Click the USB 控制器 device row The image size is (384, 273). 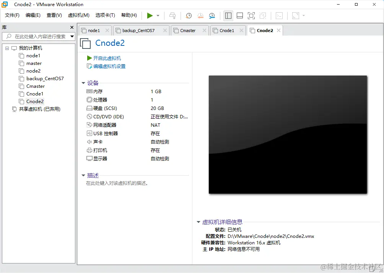coord(137,133)
